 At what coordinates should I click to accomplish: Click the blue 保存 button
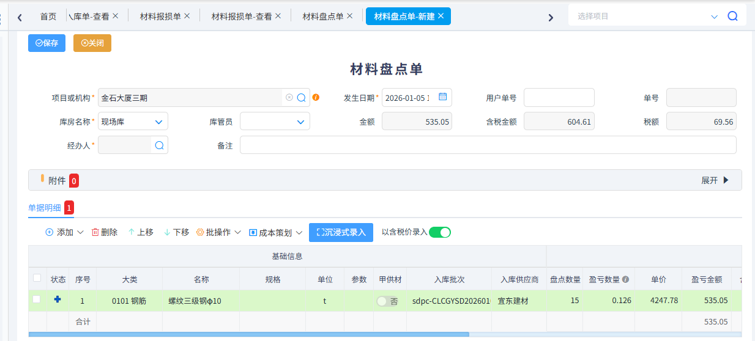(x=46, y=43)
